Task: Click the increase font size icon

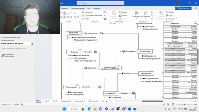Action: tap(75, 13)
